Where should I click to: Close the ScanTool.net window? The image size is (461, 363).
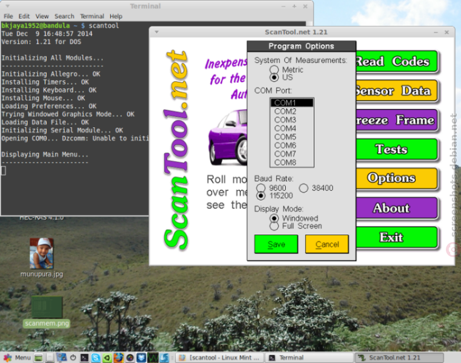click(446, 32)
